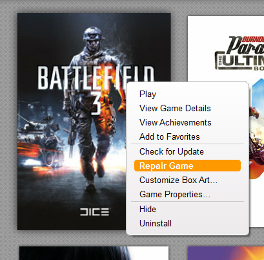
Task: Click the large 3 numeral on Battlefield cover
Action: [x=96, y=103]
